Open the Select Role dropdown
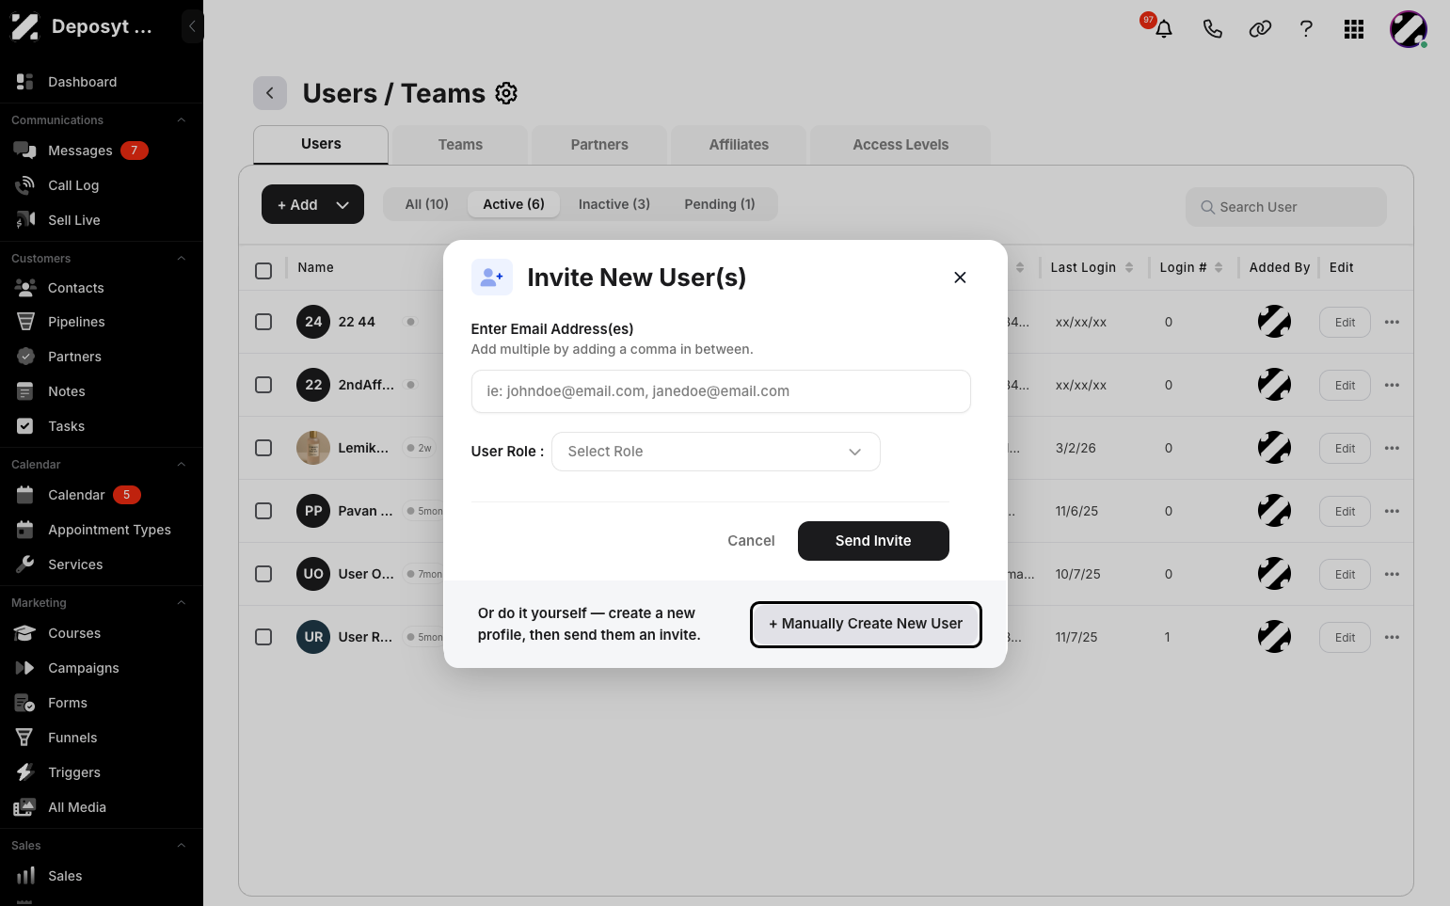This screenshot has width=1450, height=906. pos(716,452)
